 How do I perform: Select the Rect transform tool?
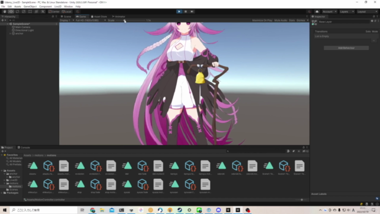(30, 11)
